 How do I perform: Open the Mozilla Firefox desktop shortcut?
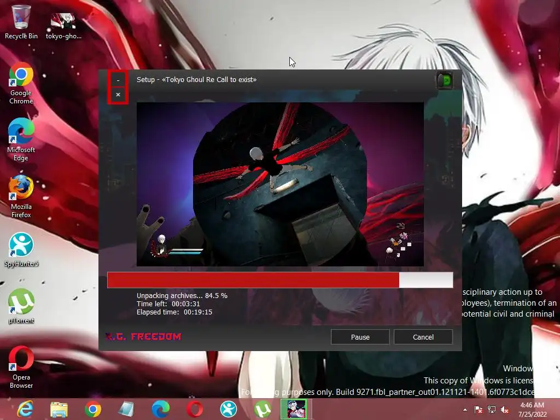(21, 197)
